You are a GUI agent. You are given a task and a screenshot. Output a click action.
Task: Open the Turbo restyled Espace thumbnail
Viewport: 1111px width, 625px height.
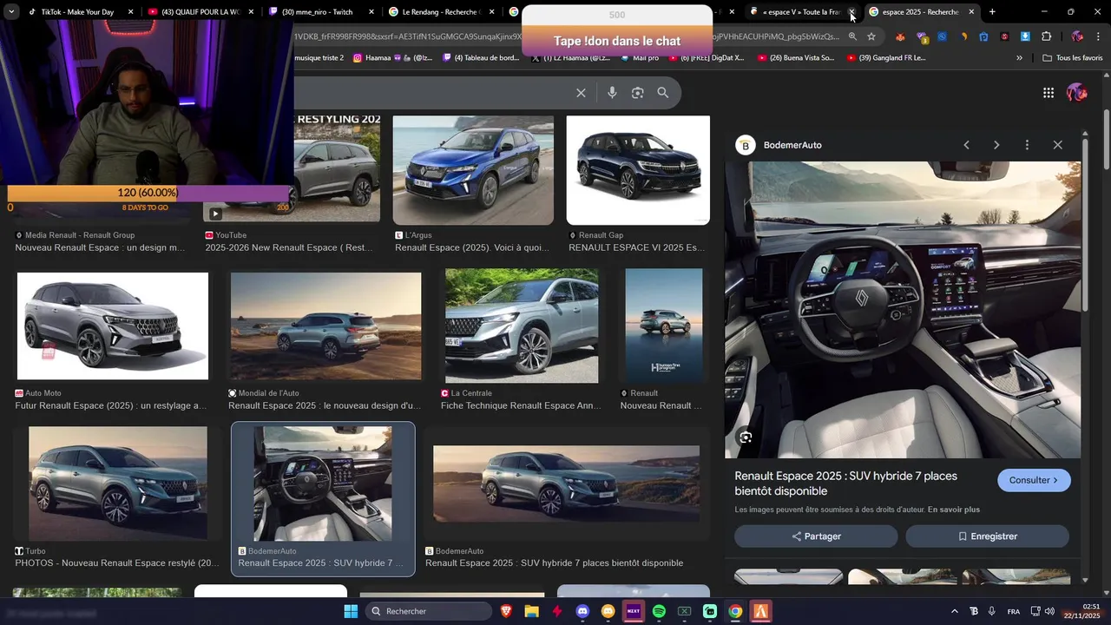coord(118,484)
